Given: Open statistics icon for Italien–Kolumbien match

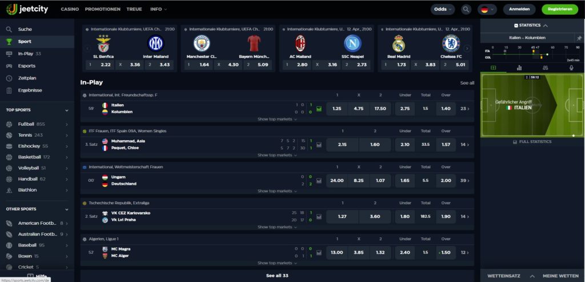Looking at the screenshot, I should point(319,109).
